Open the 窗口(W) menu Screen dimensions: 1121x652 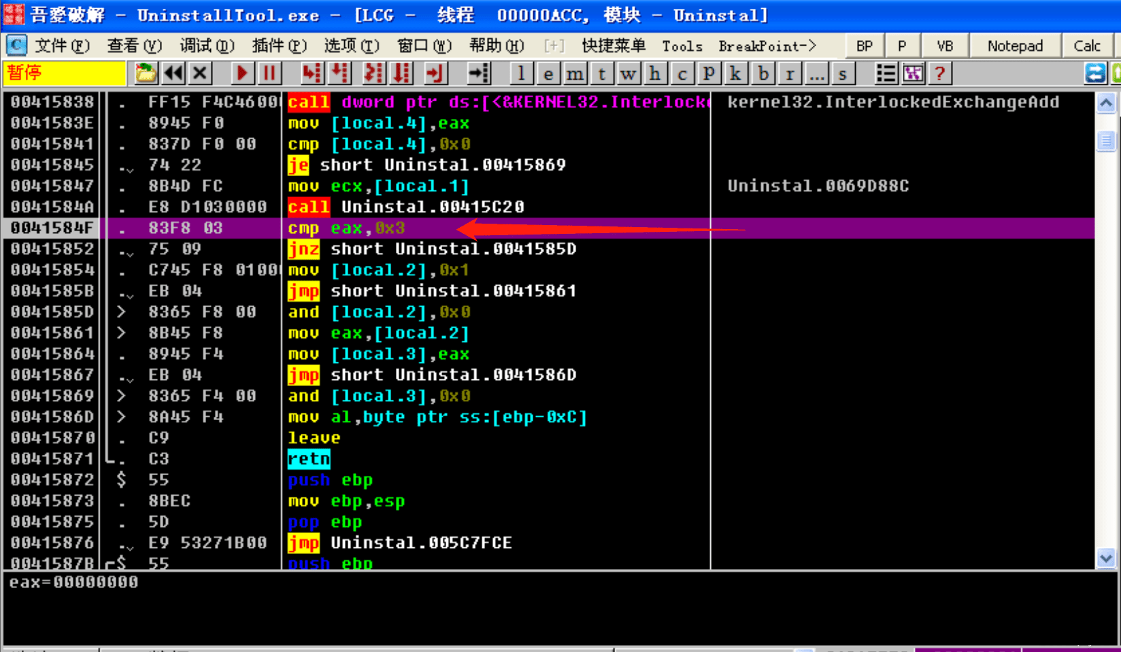[424, 46]
